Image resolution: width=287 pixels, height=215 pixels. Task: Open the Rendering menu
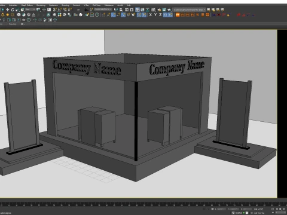(x=41, y=5)
